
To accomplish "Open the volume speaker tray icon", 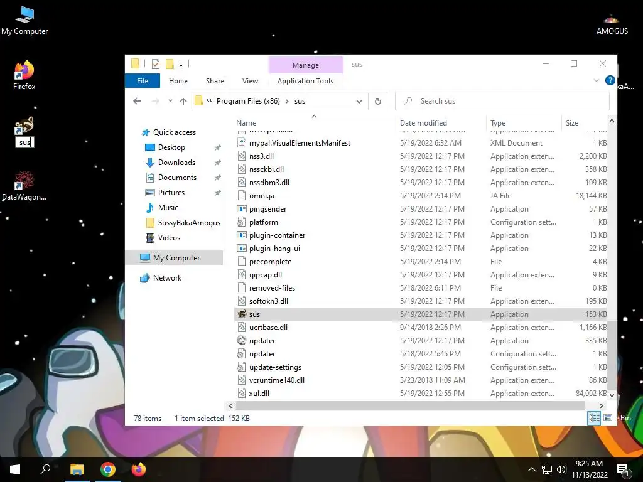I will tap(561, 469).
